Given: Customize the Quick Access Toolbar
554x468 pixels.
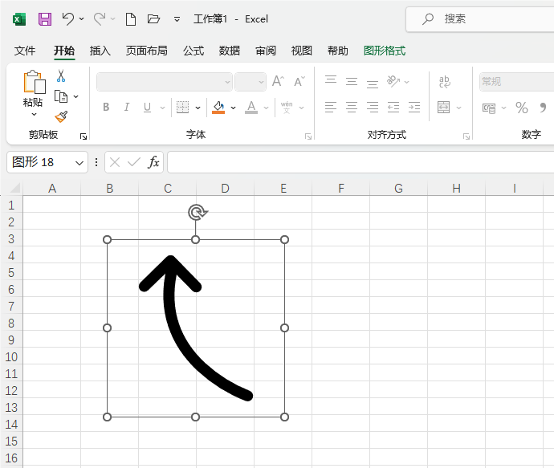Looking at the screenshot, I should point(177,19).
